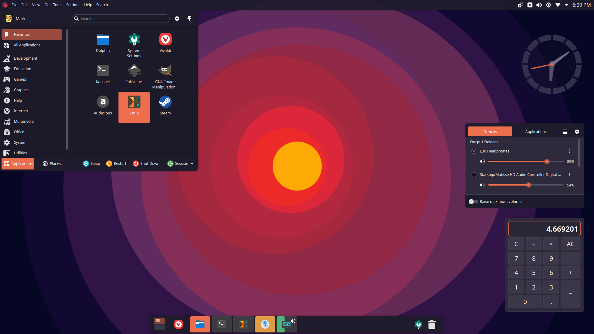Screen dimensions: 594x334
Task: Adjust the E30 Headphones volume slider
Action: point(547,161)
